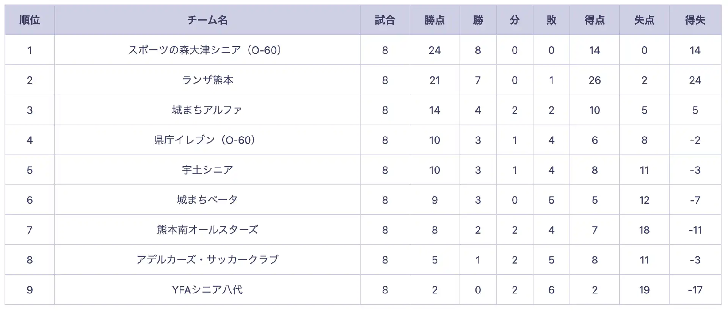728x312 pixels.
Task: Select the ランザ熊本 team cell
Action: [207, 80]
